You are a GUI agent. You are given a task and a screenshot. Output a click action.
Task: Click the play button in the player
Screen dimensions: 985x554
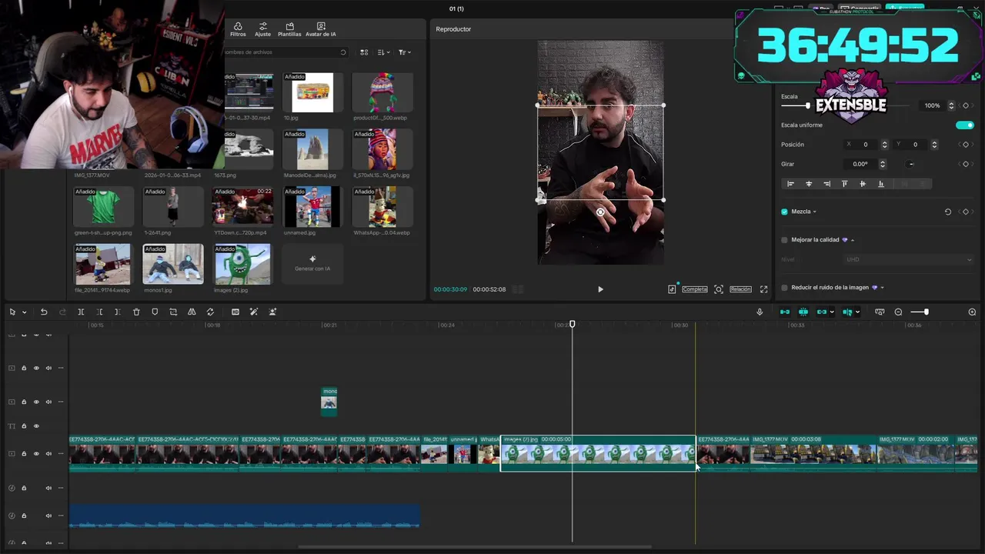coord(600,289)
